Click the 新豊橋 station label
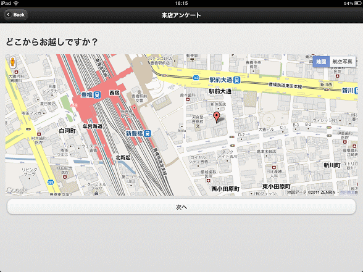The width and height of the screenshot is (363, 272). pyautogui.click(x=135, y=133)
